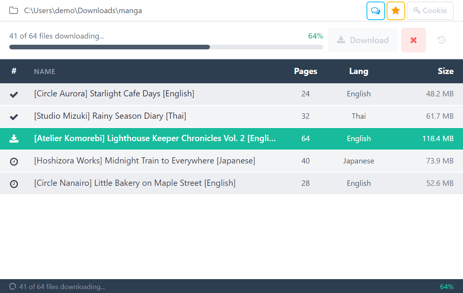The height and width of the screenshot is (293, 463).
Task: Click the 118.4 MB size cell
Action: [438, 138]
